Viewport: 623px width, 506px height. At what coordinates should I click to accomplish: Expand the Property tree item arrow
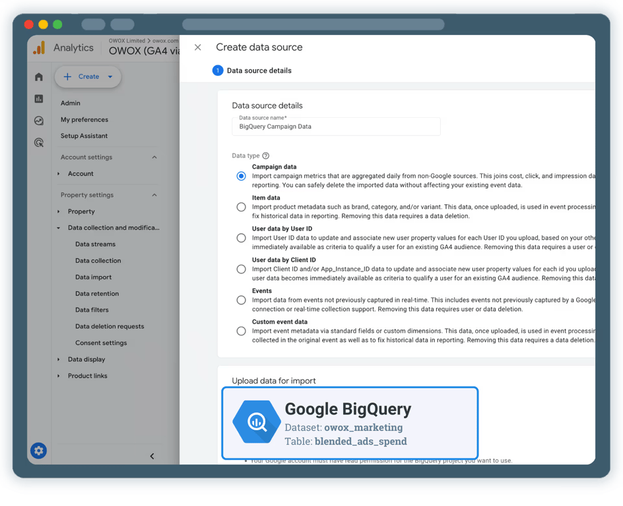[58, 211]
